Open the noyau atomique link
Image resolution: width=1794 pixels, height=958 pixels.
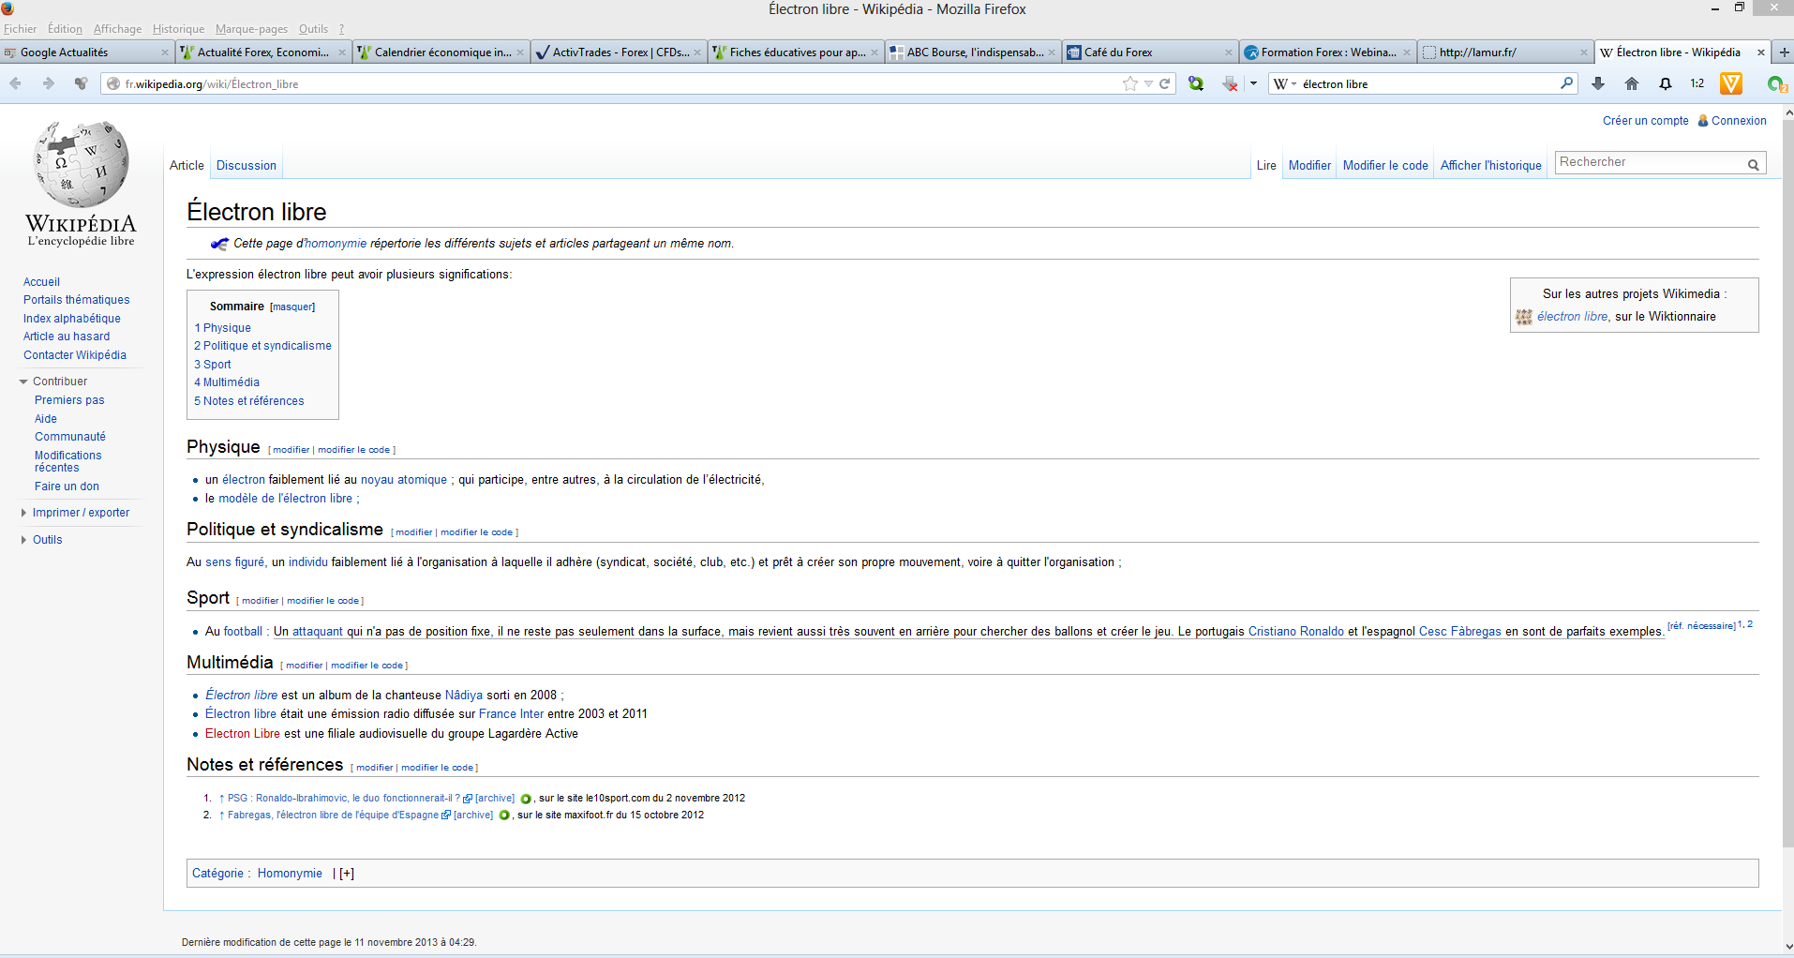pyautogui.click(x=404, y=480)
